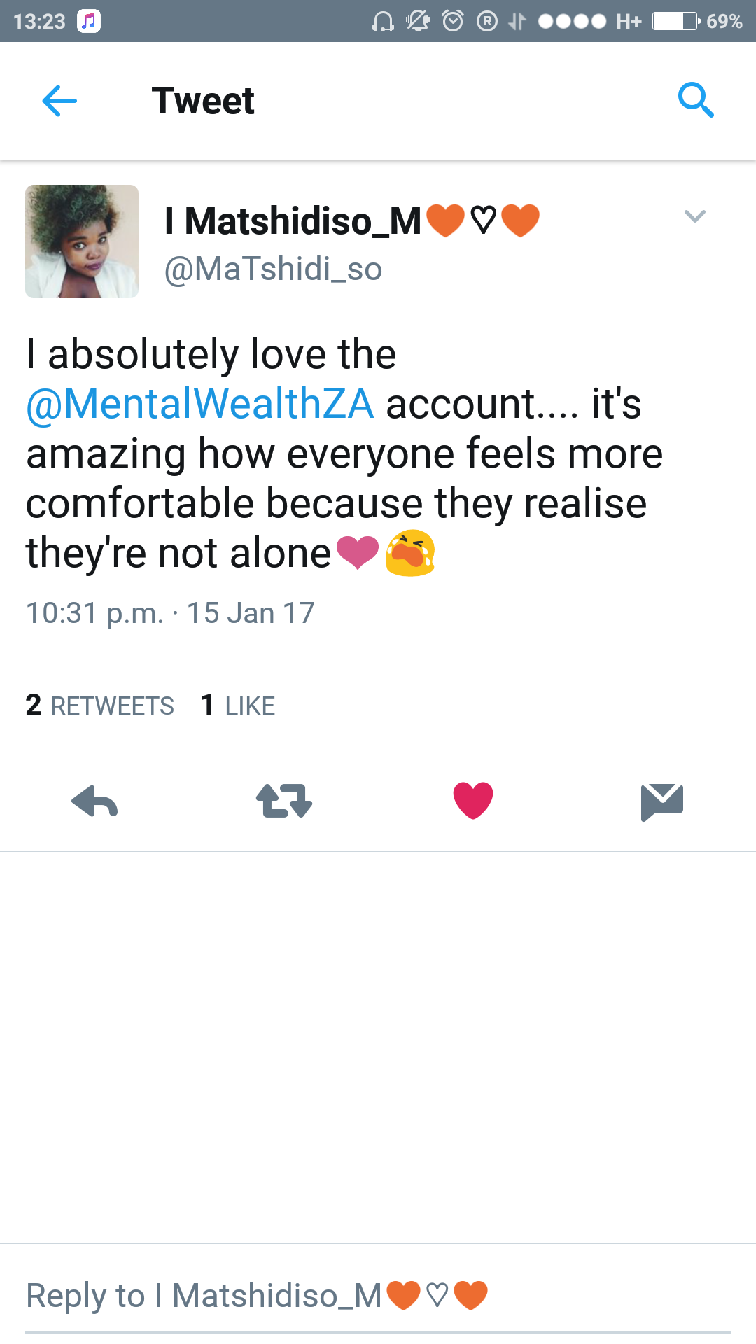Send tweet via direct message envelope icon

point(661,801)
